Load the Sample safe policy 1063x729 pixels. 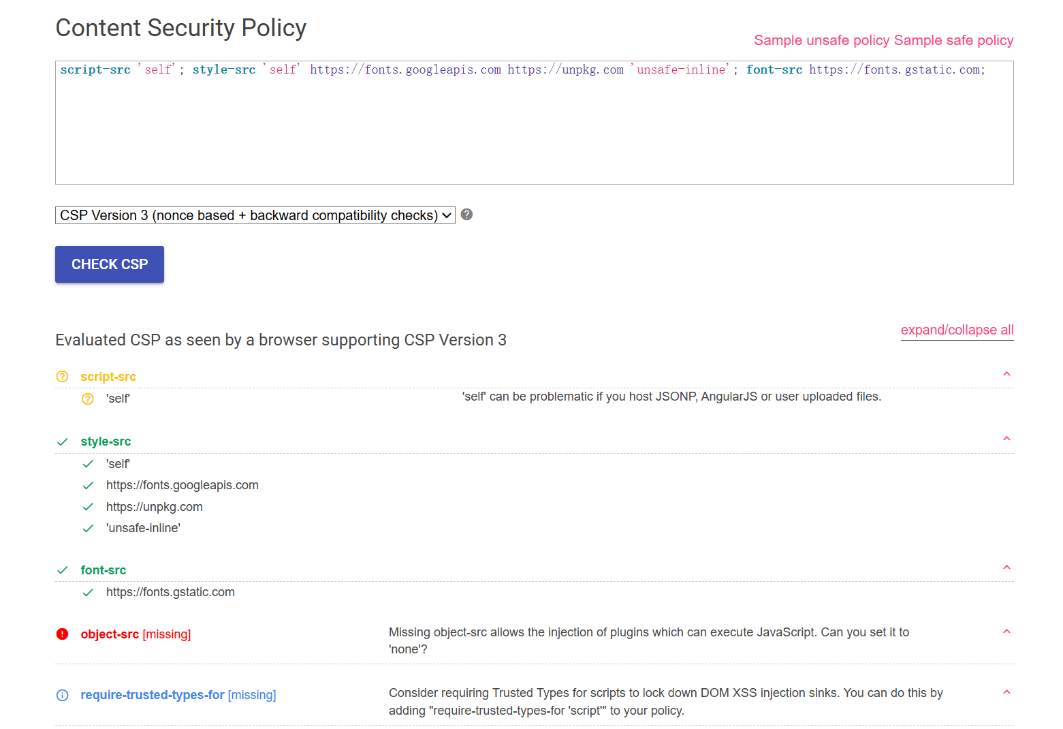953,40
